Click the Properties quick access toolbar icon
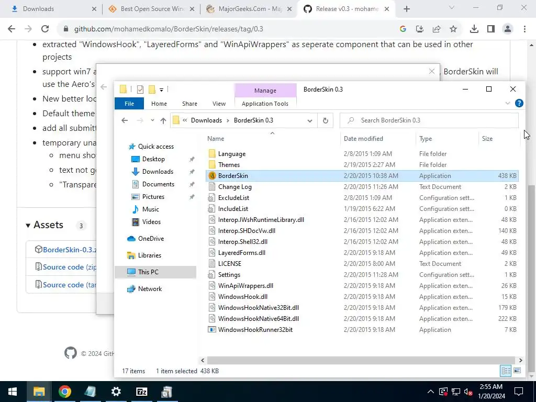Screen dimensions: 536x402 tap(140, 90)
